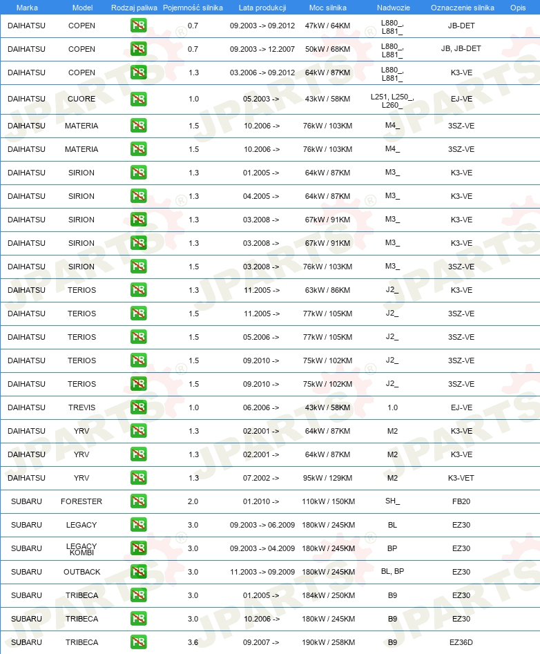The image size is (540, 654).
Task: Click the 'JB, JB-DET' engine code cell
Action: point(461,49)
